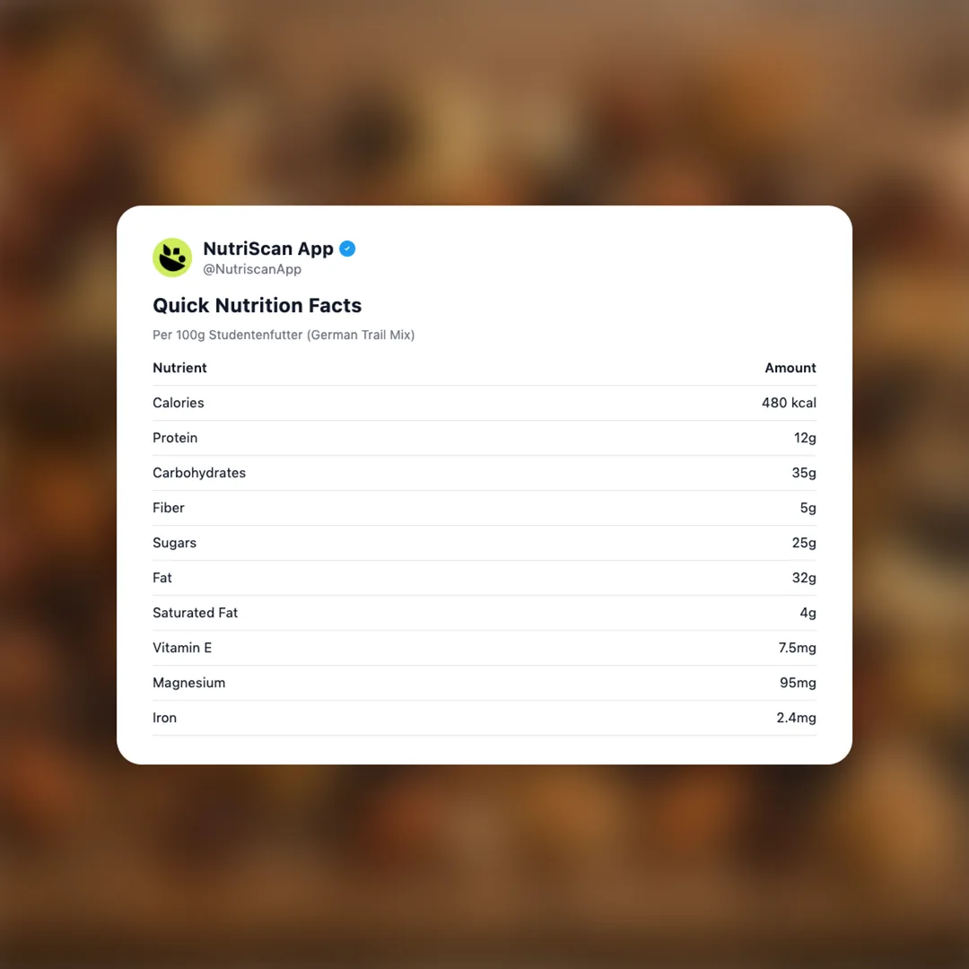Select the Iron row label
The height and width of the screenshot is (969, 969).
164,718
